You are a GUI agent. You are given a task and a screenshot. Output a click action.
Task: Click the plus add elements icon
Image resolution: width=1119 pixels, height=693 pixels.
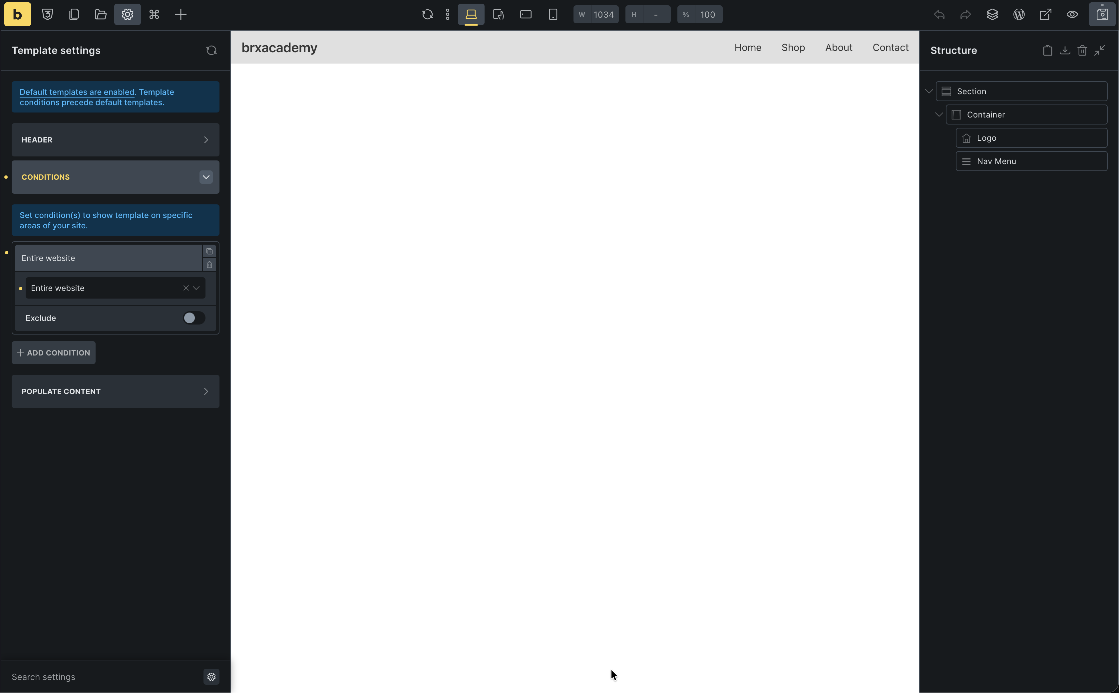point(181,14)
